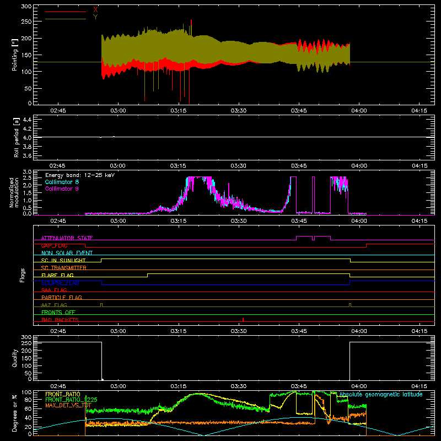The image size is (441, 441).
Task: Click the BAD_PACKETS flag label
Action: click(x=60, y=320)
